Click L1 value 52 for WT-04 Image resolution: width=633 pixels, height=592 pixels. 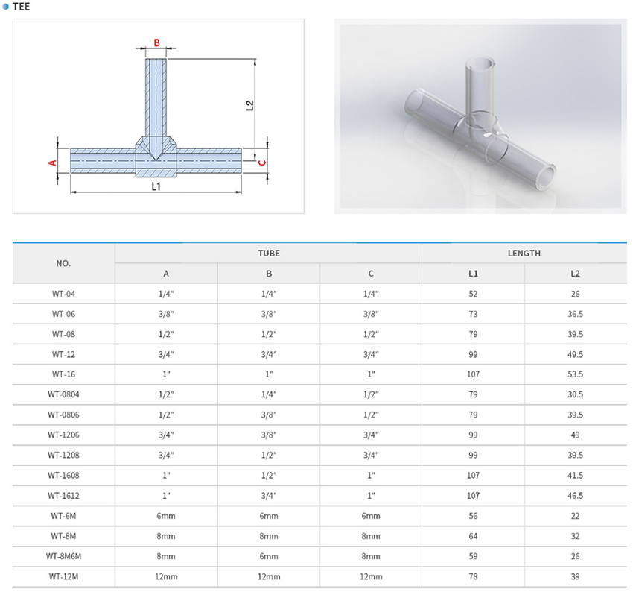473,294
